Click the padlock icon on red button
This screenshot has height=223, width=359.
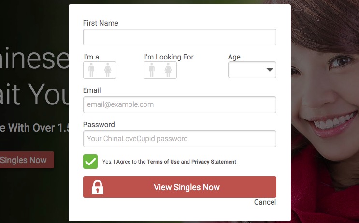pyautogui.click(x=98, y=187)
